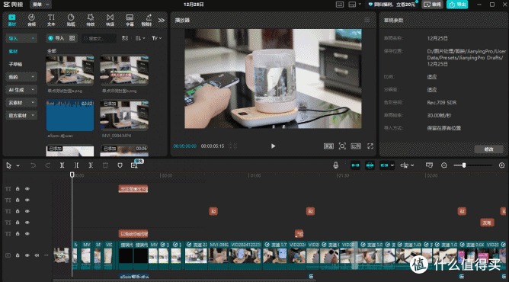Open the pointer tool dropdown arrow
Screen dimensions: 509x282
(x=18, y=165)
